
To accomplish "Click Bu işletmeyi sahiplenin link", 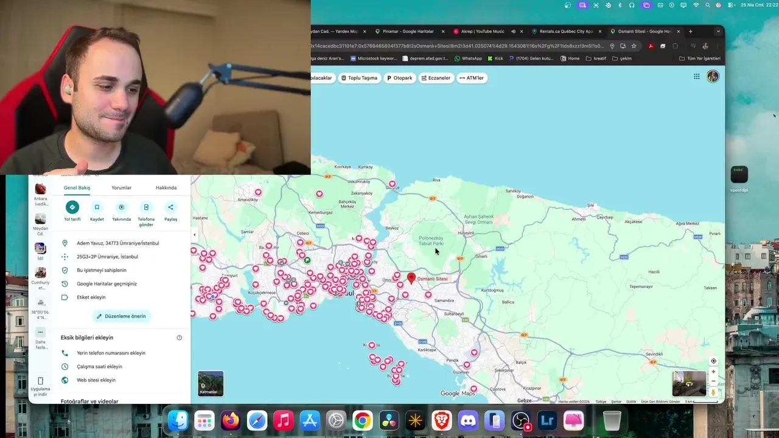I will [x=102, y=270].
